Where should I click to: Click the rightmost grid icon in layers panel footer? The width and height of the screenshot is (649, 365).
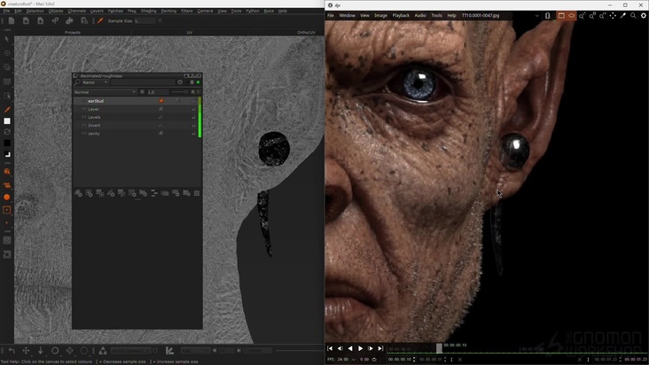tap(197, 193)
